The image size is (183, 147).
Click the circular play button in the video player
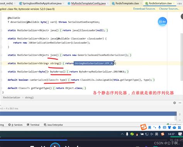click(x=55, y=145)
